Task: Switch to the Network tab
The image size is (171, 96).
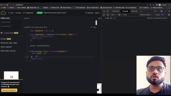Action: point(134,11)
